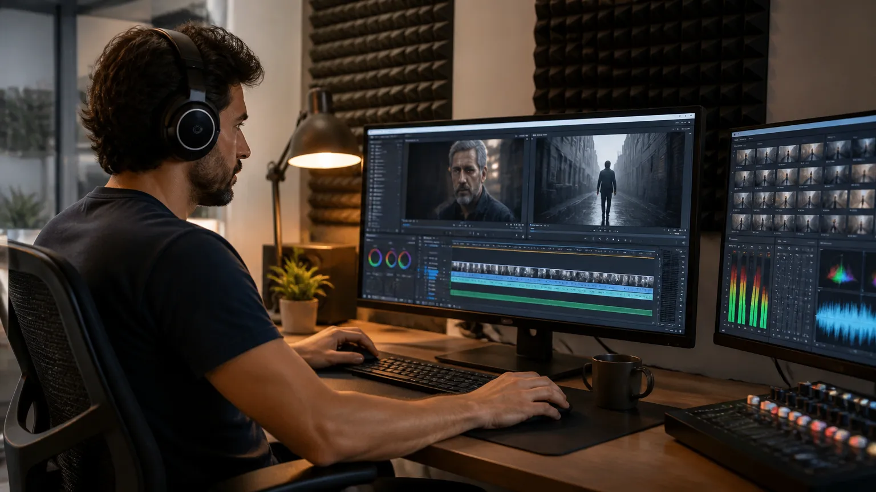
Task: Adjust the middle color wheel in the color panel
Action: [x=391, y=259]
